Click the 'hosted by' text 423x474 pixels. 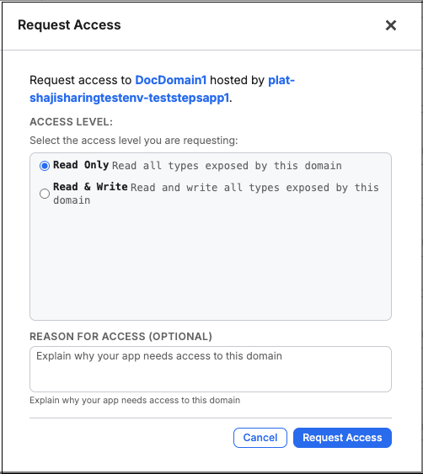point(238,80)
